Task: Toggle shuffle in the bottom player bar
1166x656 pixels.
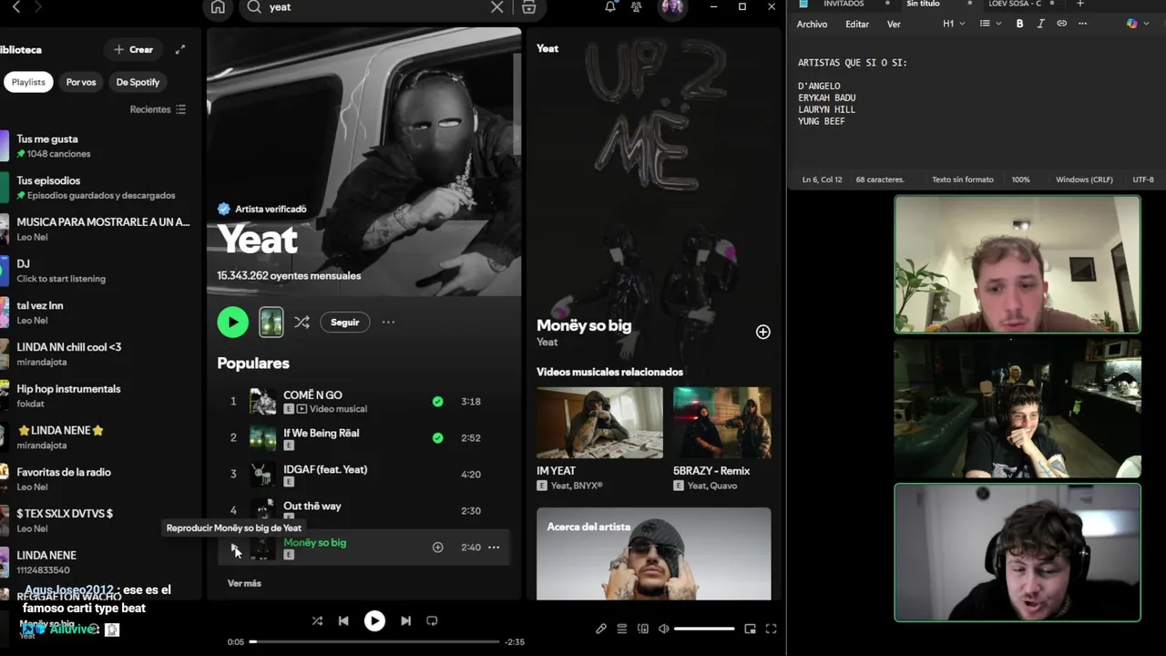Action: 317,620
